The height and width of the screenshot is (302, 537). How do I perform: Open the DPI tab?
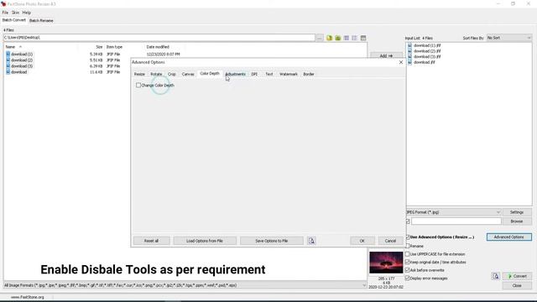(x=254, y=74)
